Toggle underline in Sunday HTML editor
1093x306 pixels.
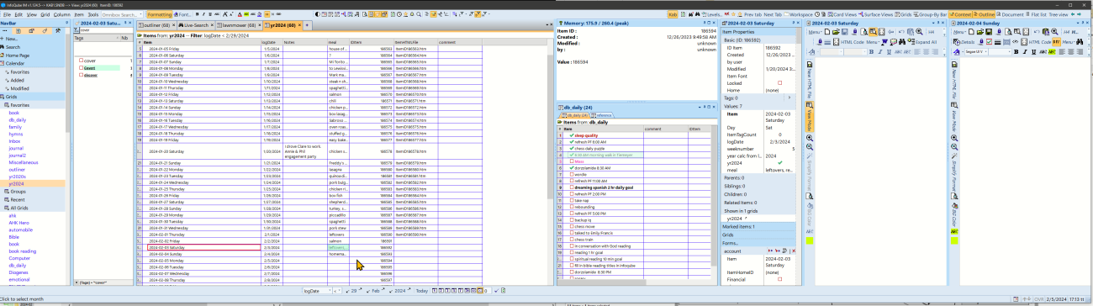click(1033, 52)
